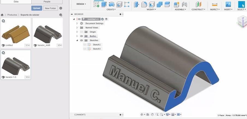
Task: Click the Comments panel options dot
Action: [x=120, y=115]
